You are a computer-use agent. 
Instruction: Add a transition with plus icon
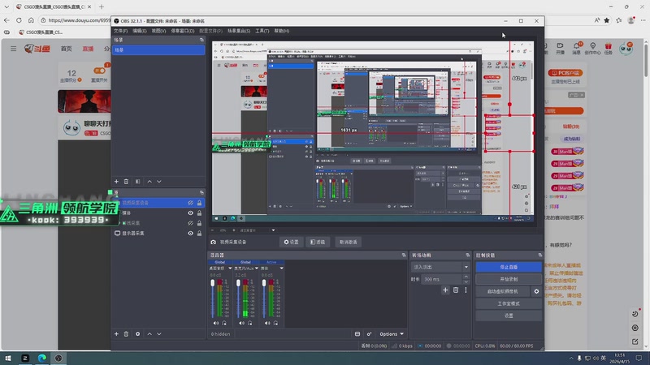[x=445, y=290]
